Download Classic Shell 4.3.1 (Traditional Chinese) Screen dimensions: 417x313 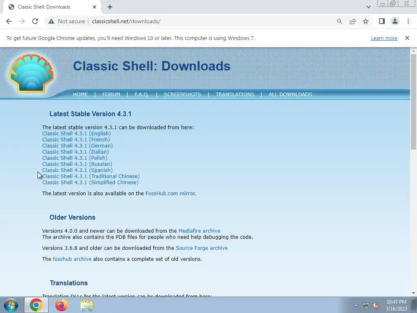pos(91,176)
